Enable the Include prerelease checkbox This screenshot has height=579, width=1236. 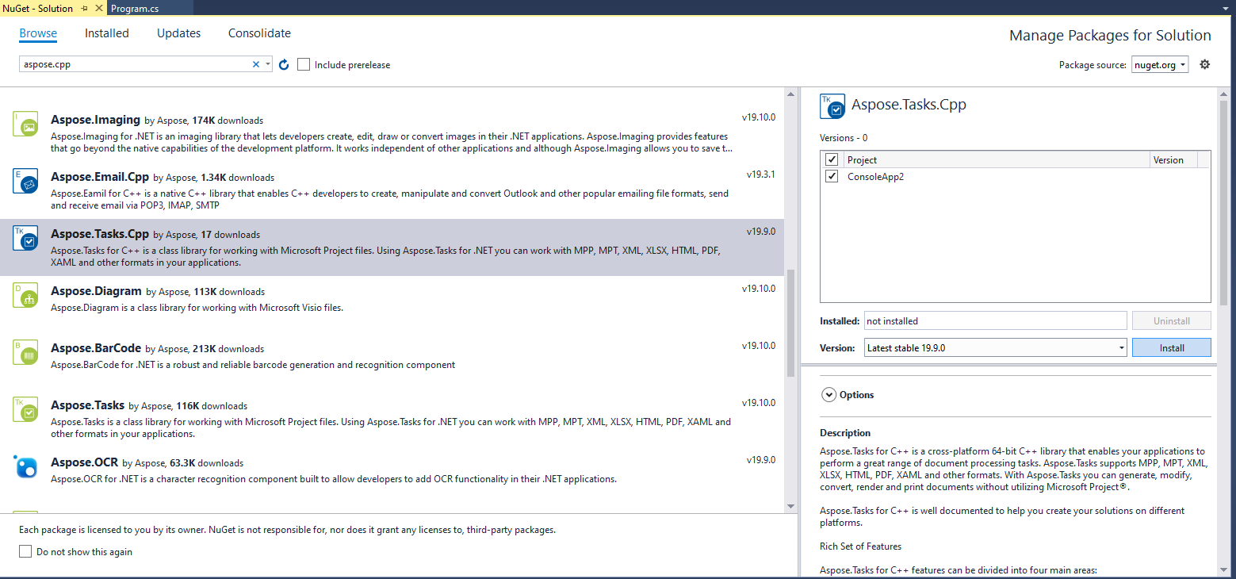tap(304, 65)
